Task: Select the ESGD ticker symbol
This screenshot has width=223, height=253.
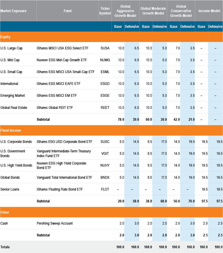Action: point(105,84)
